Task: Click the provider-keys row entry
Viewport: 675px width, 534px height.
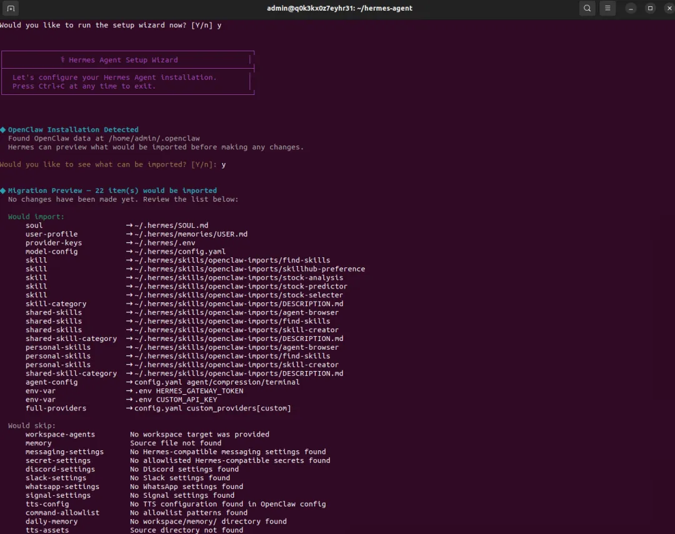Action: point(110,243)
